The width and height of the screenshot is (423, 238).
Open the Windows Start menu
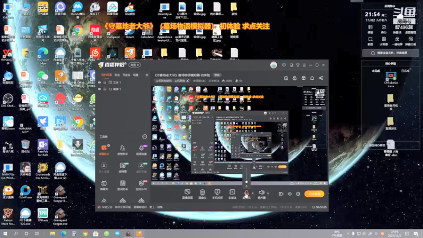click(5, 234)
